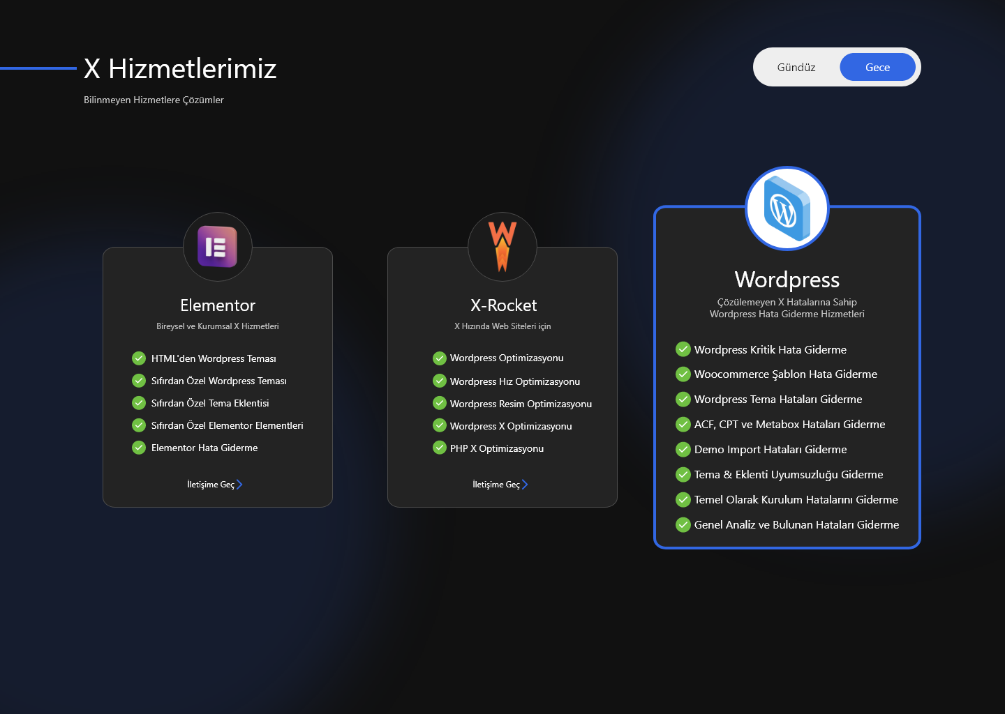Click Bireysel ve Kurumsal X Hizmetleri text
Viewport: 1005px width, 714px height.
[218, 326]
